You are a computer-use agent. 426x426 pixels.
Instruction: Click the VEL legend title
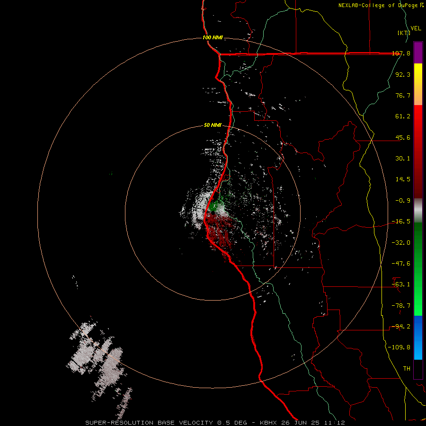[416, 28]
